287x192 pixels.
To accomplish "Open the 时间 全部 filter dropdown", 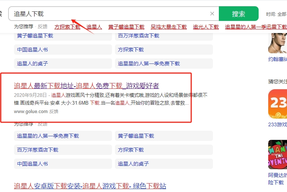I will (276, 14).
